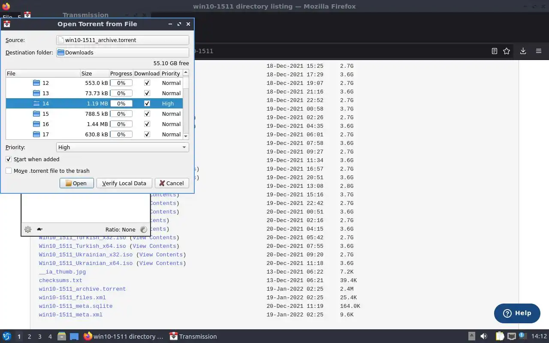
Task: Open Win10_1511_Ukrainian_x64.iso link
Action: [86, 263]
